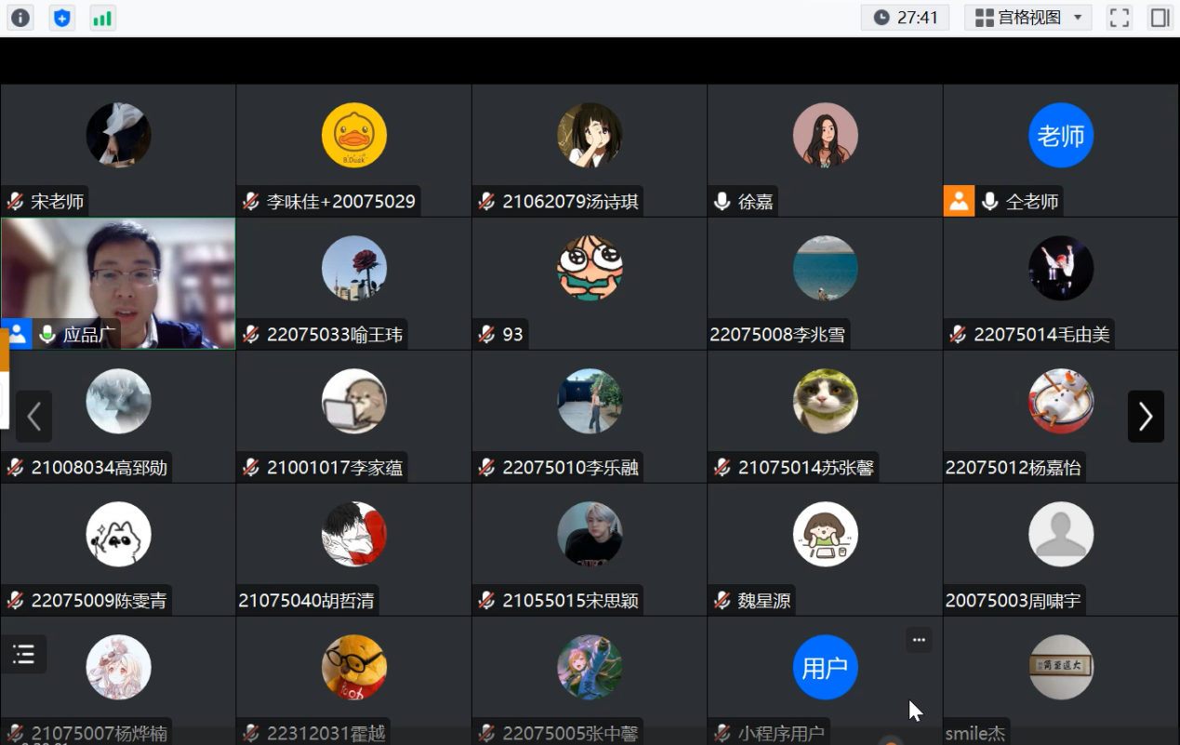Toggle the muted mic icon for 宋老师

tap(16, 201)
